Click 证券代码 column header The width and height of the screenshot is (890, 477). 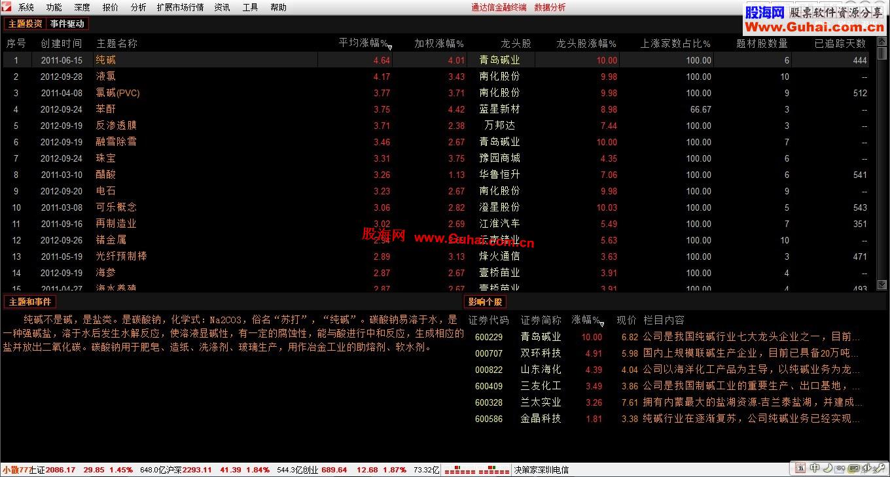tap(488, 320)
